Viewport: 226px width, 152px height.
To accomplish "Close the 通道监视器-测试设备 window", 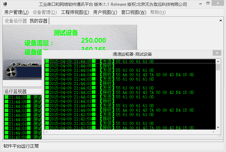I will coord(217,53).
